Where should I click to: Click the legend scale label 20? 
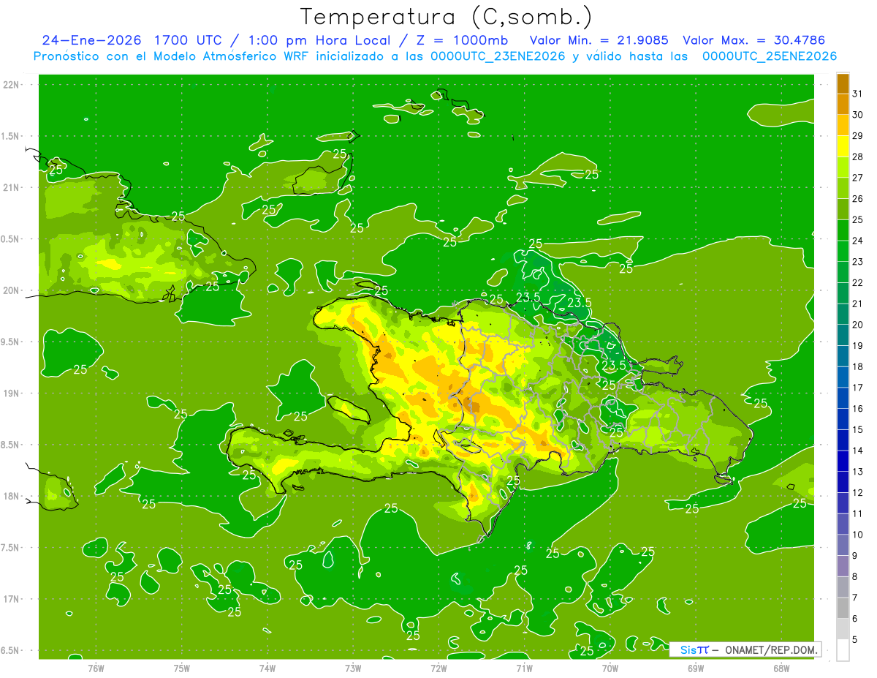[x=858, y=325]
